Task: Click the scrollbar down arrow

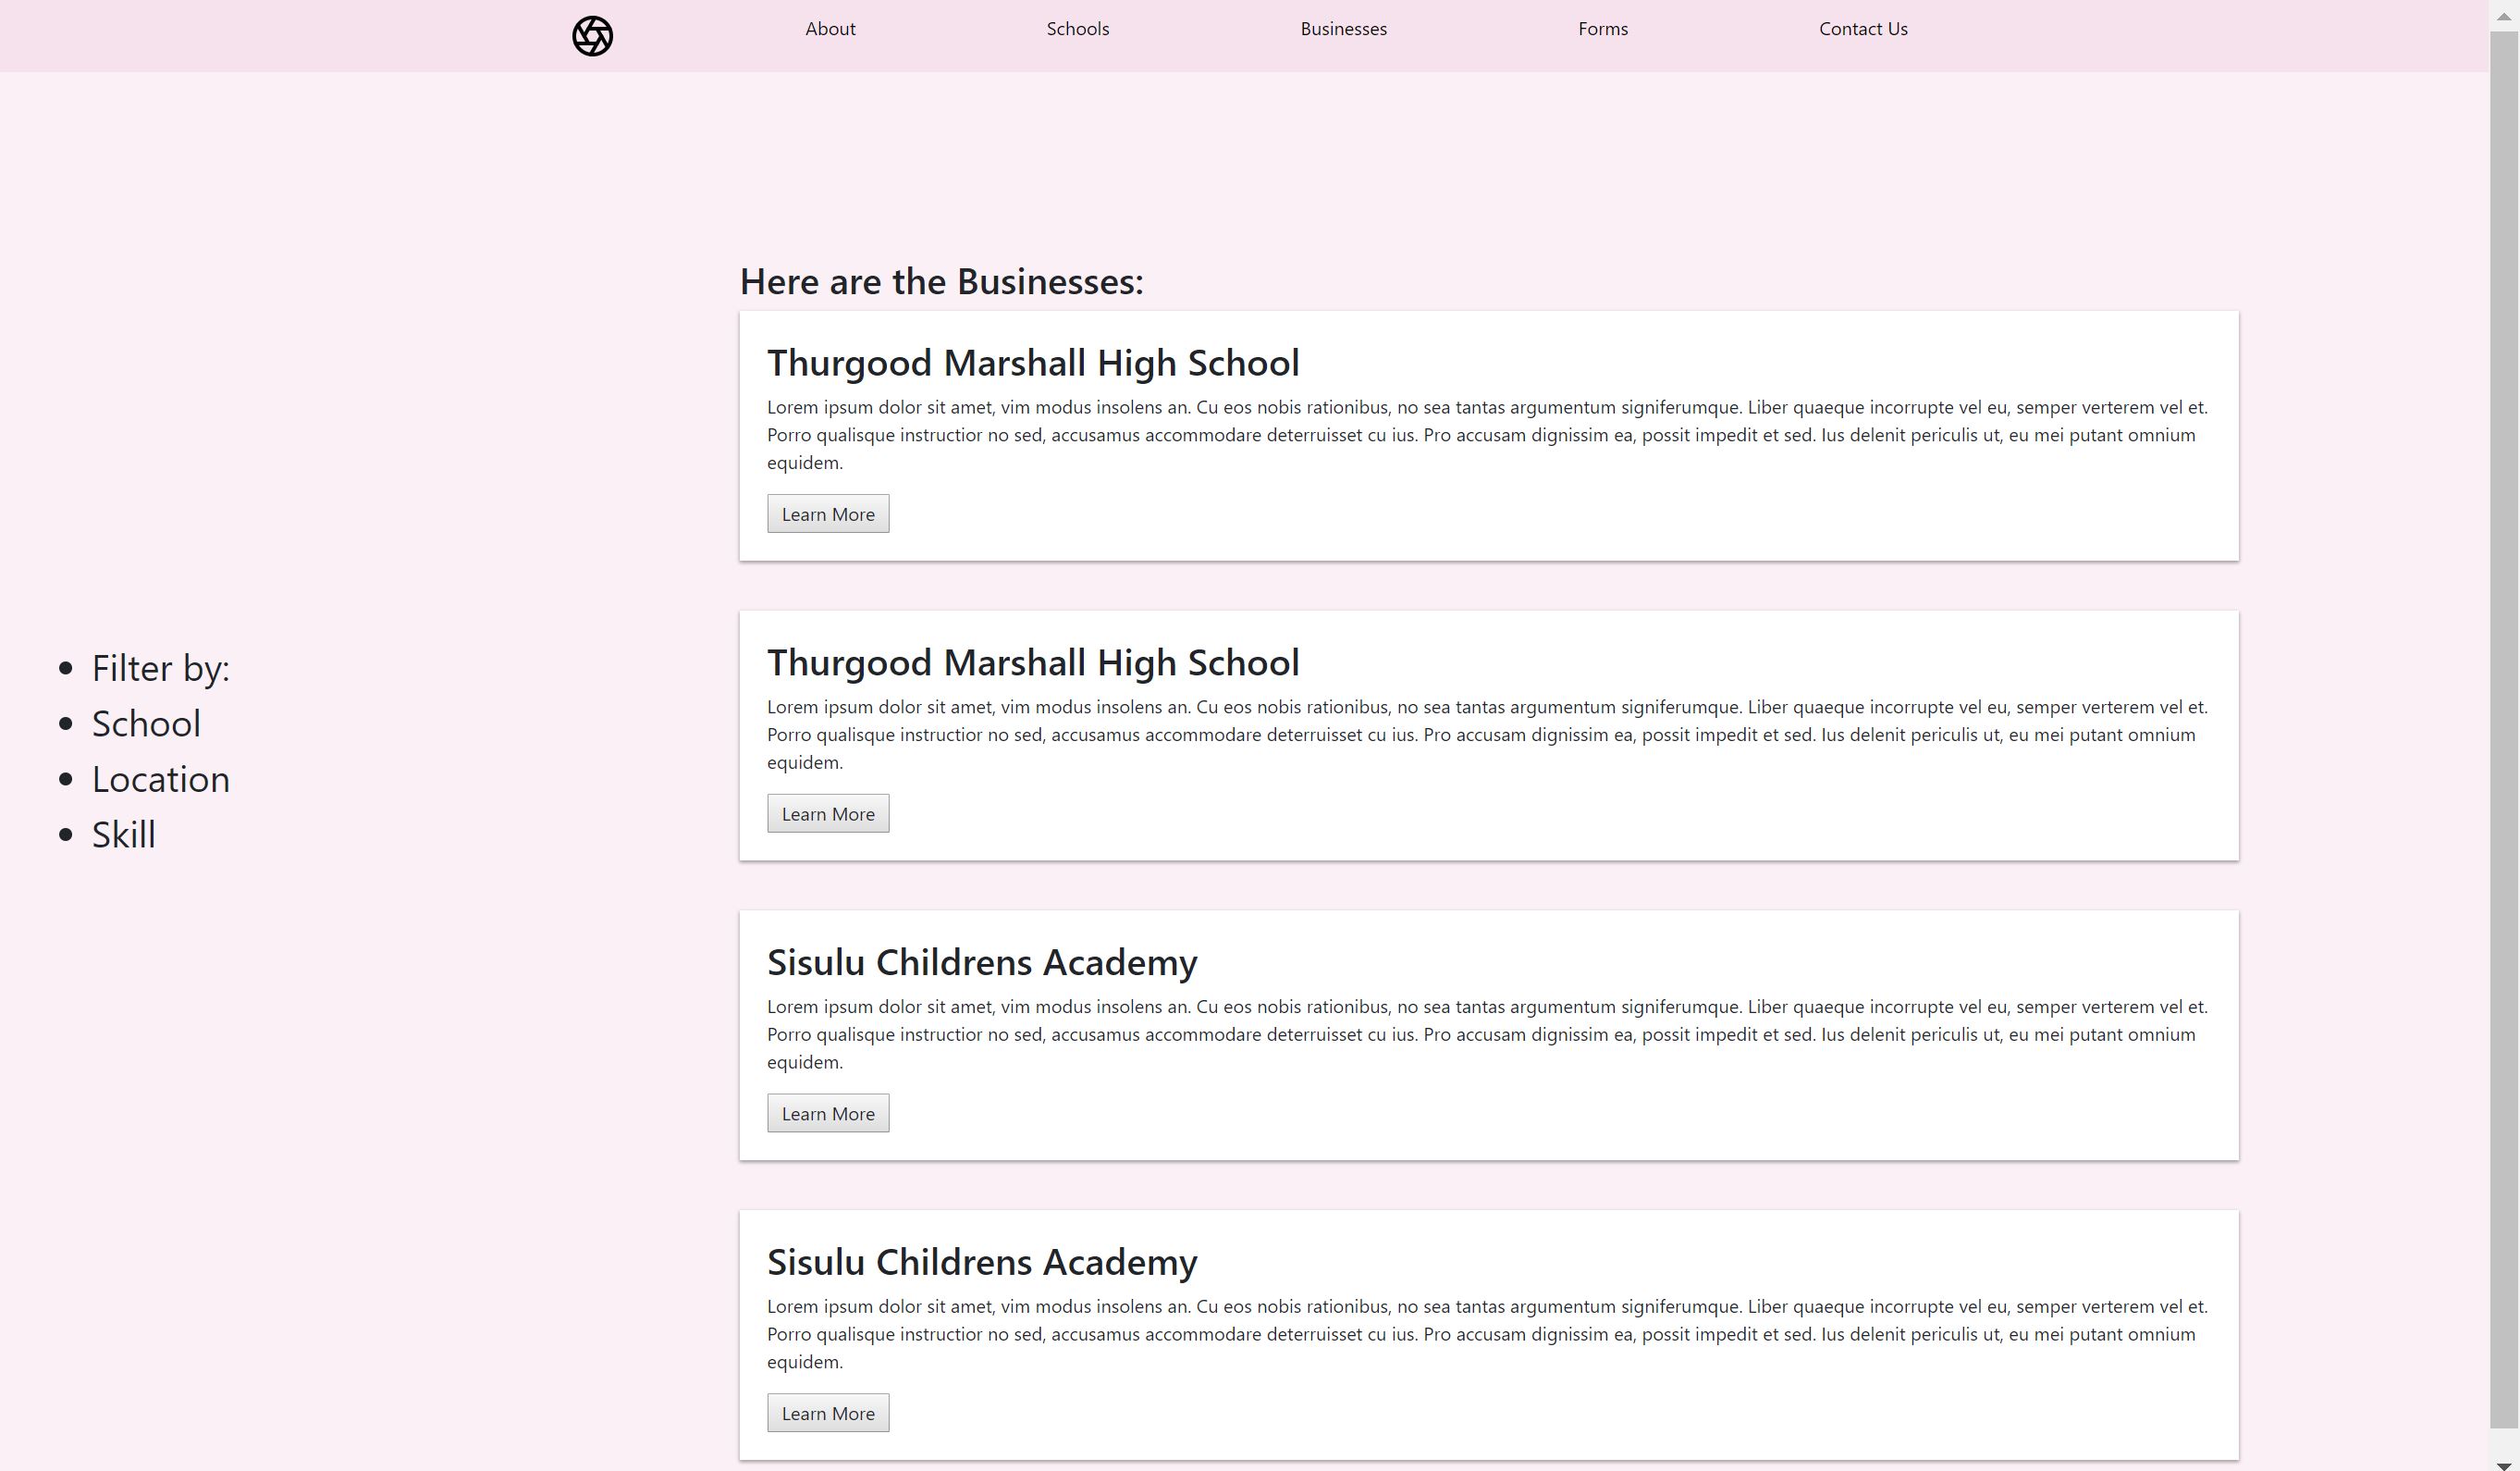Action: coord(2504,1464)
